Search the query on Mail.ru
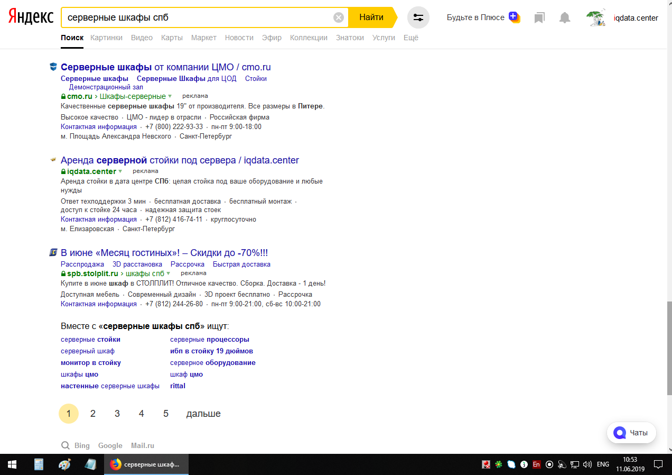The height and width of the screenshot is (475, 672). pyautogui.click(x=143, y=446)
